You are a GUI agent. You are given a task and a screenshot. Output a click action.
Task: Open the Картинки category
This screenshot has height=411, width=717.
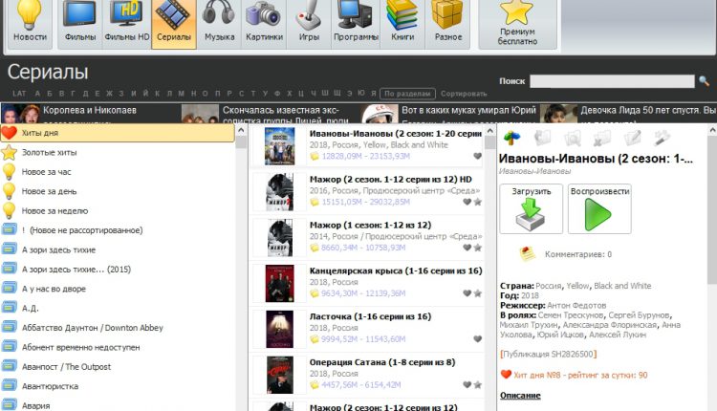[264, 24]
